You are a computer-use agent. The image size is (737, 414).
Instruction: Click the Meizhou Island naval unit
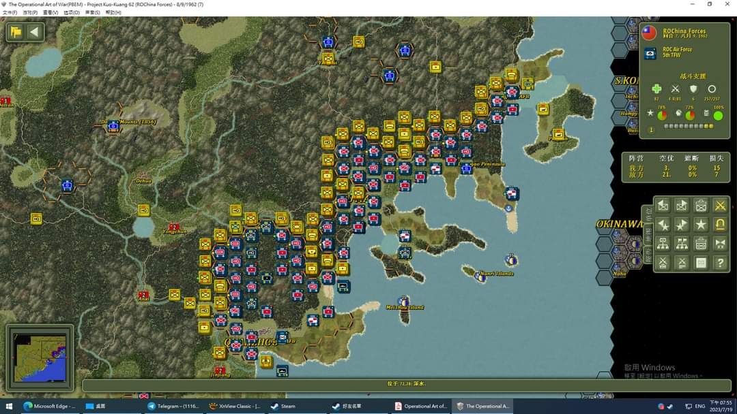click(403, 301)
